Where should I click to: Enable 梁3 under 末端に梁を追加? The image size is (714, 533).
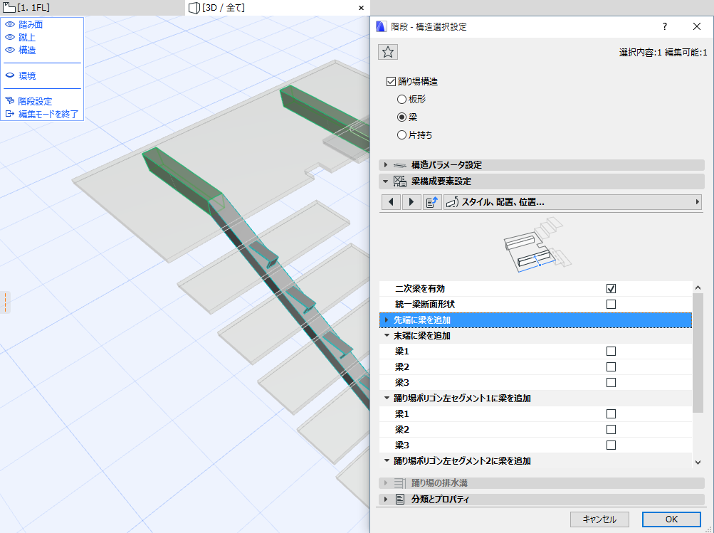click(611, 382)
